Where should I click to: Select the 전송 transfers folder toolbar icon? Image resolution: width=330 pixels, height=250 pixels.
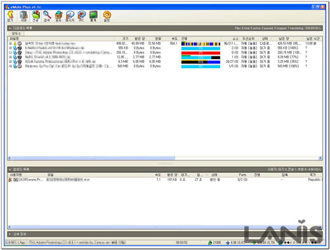coord(36,16)
